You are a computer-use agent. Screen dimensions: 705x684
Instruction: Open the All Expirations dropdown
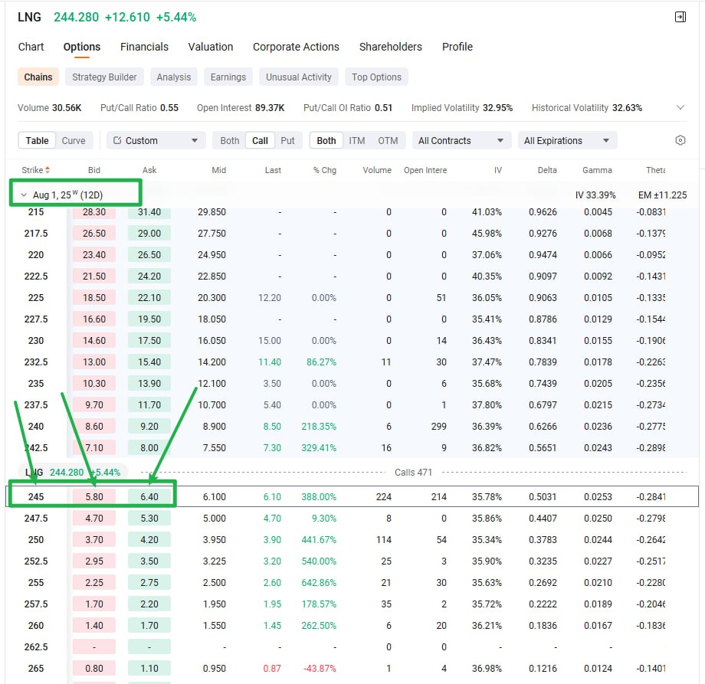(x=568, y=140)
